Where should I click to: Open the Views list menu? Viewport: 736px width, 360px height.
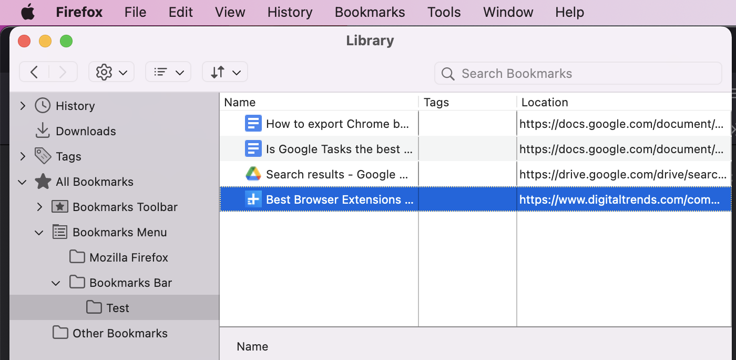pos(168,72)
